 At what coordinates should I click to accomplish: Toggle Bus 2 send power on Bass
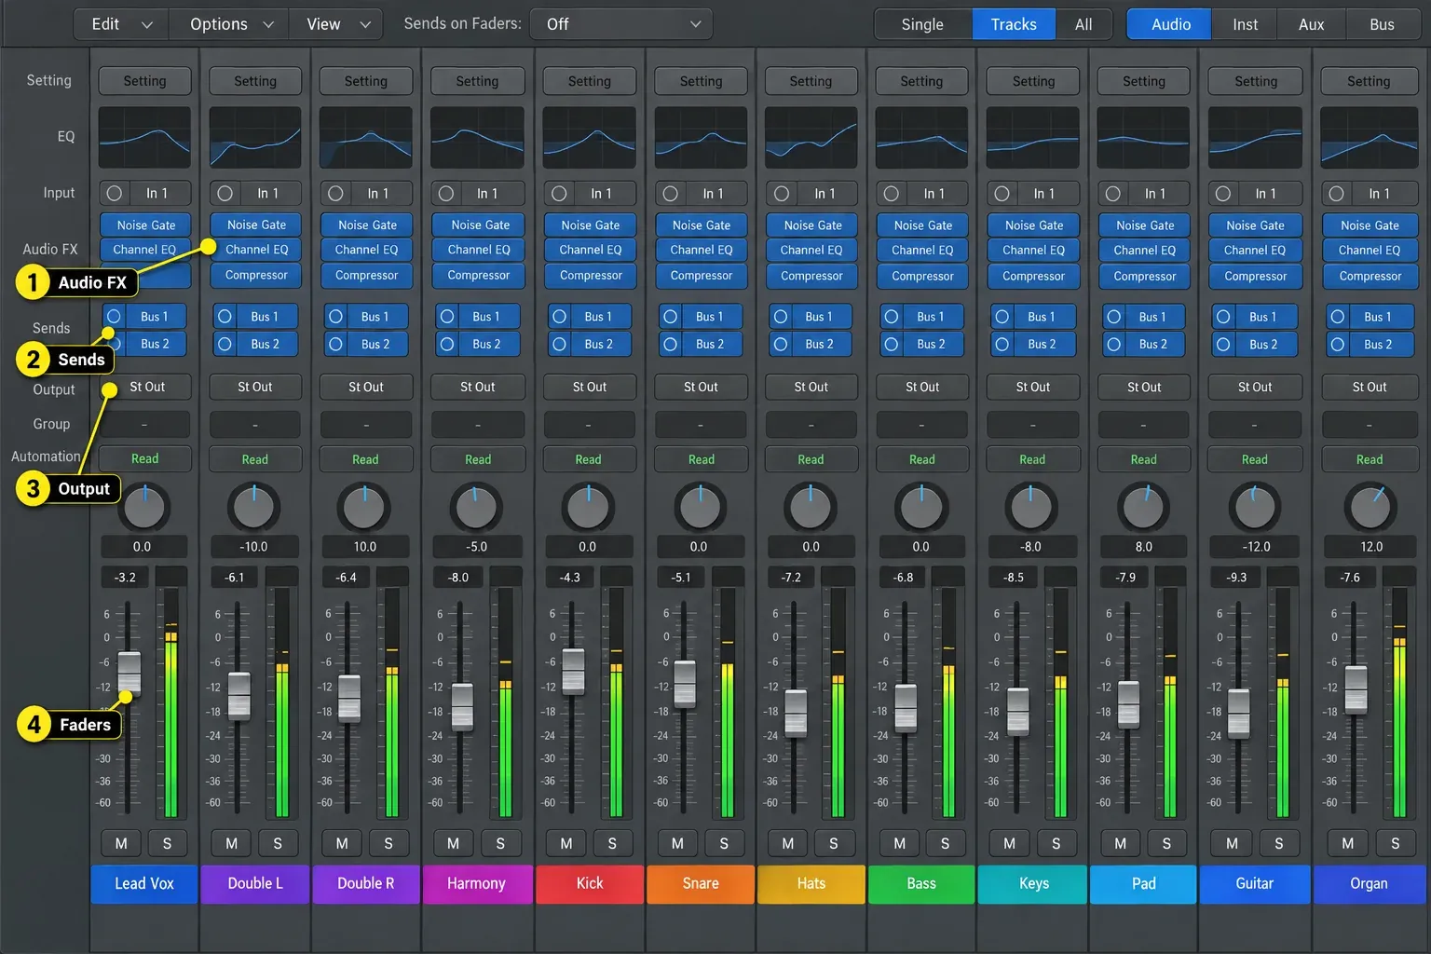(892, 344)
